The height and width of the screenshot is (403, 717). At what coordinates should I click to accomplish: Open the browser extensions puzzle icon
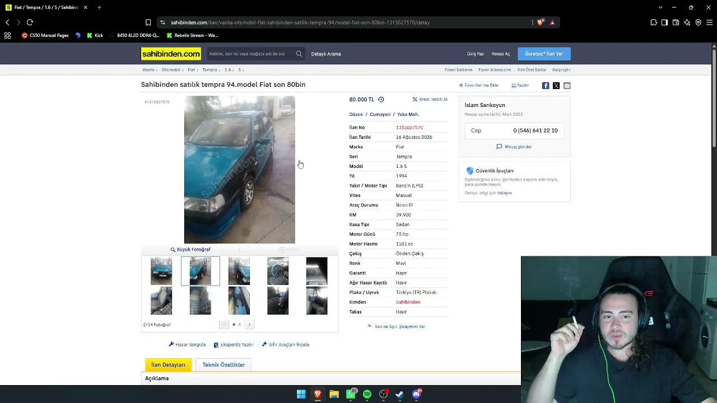654,22
